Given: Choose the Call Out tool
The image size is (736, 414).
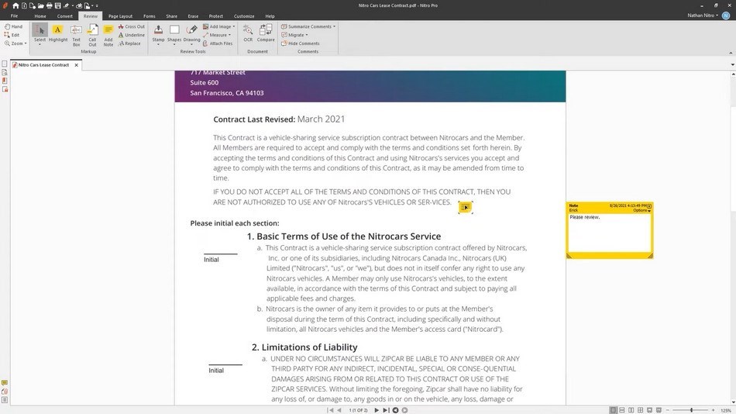Looking at the screenshot, I should click(x=92, y=33).
